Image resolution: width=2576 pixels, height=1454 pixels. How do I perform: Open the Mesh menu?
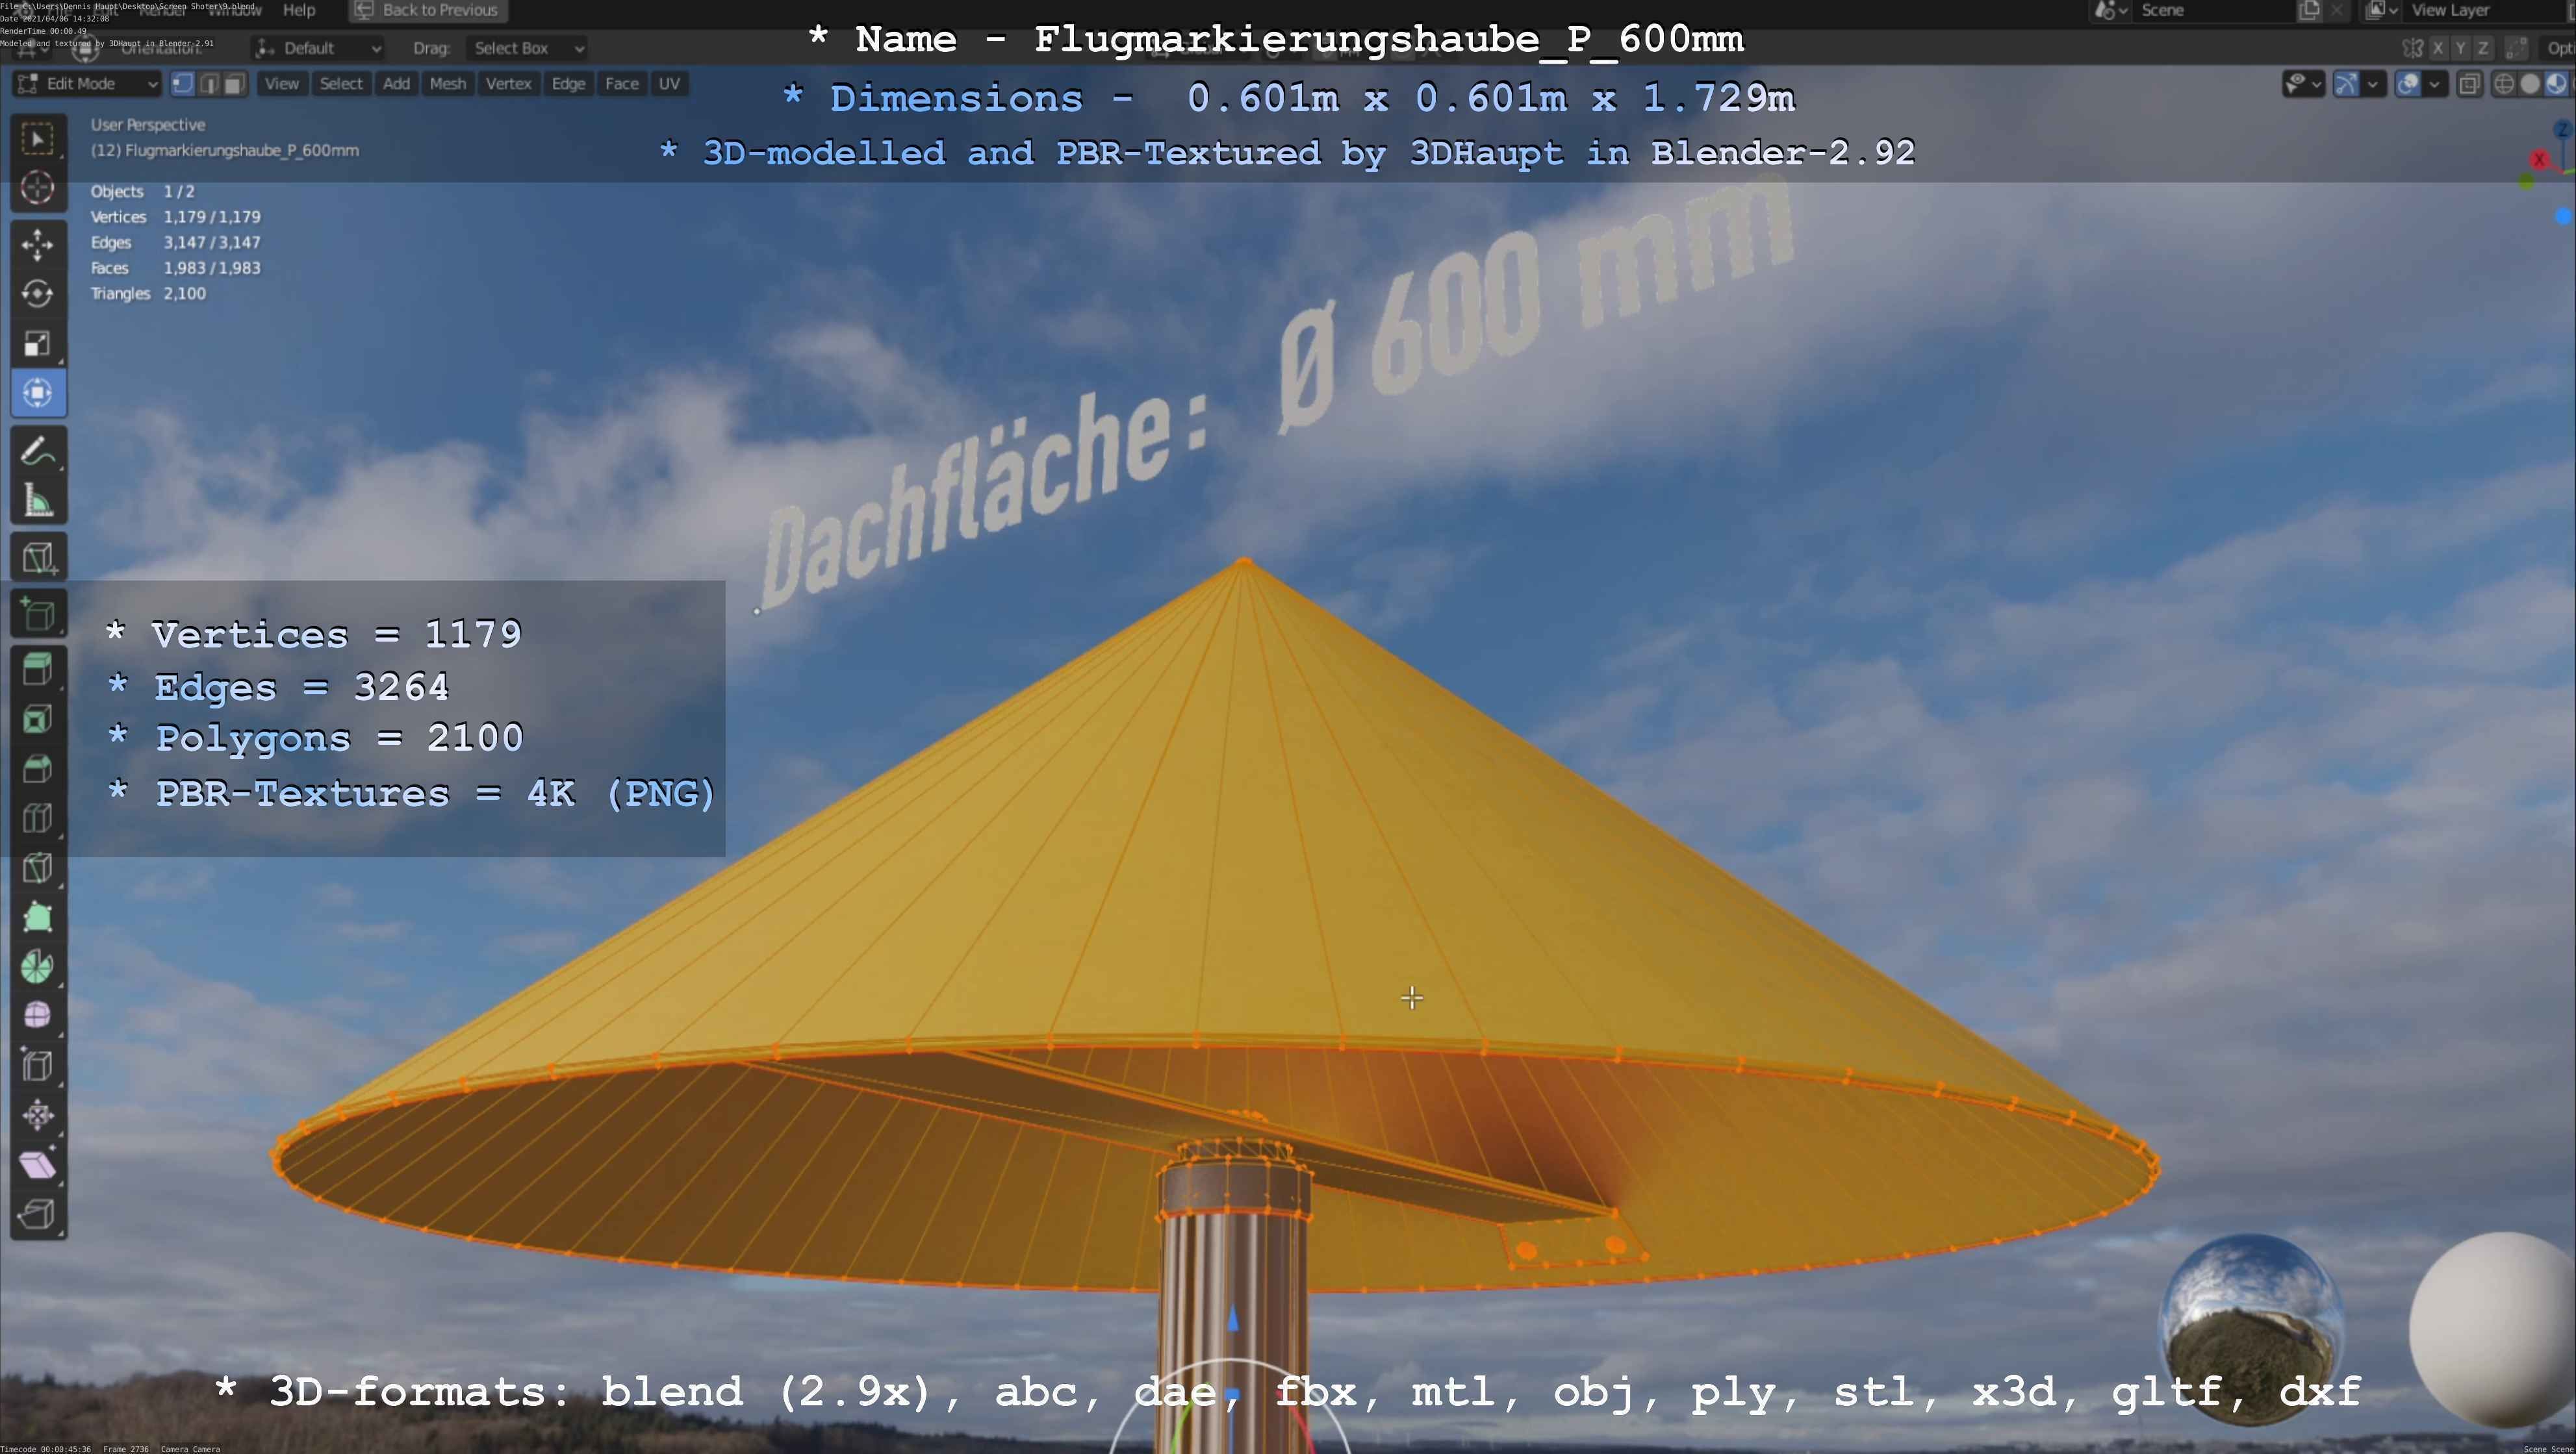pyautogui.click(x=447, y=84)
